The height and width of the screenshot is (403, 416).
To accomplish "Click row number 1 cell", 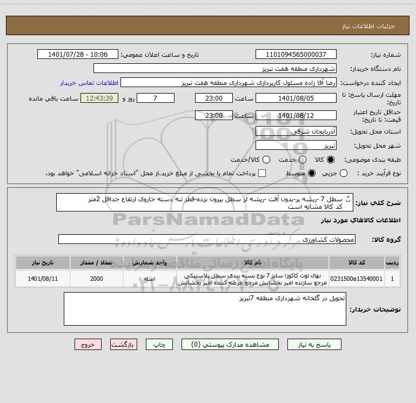I will [392, 279].
